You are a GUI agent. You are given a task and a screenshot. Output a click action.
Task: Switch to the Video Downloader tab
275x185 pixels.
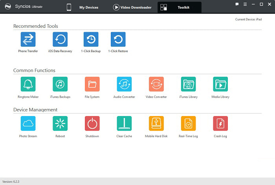click(132, 7)
